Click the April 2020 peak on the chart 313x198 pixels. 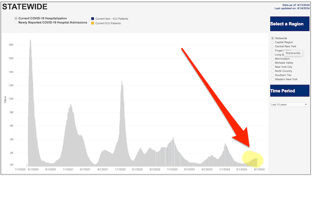pyautogui.click(x=31, y=41)
